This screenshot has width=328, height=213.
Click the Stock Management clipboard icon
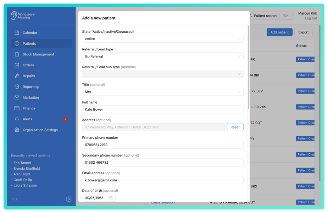click(x=17, y=54)
